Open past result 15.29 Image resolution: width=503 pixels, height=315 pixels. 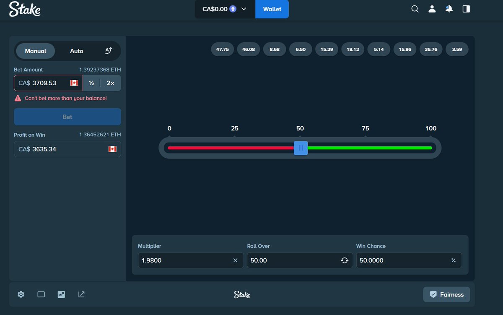coord(327,49)
